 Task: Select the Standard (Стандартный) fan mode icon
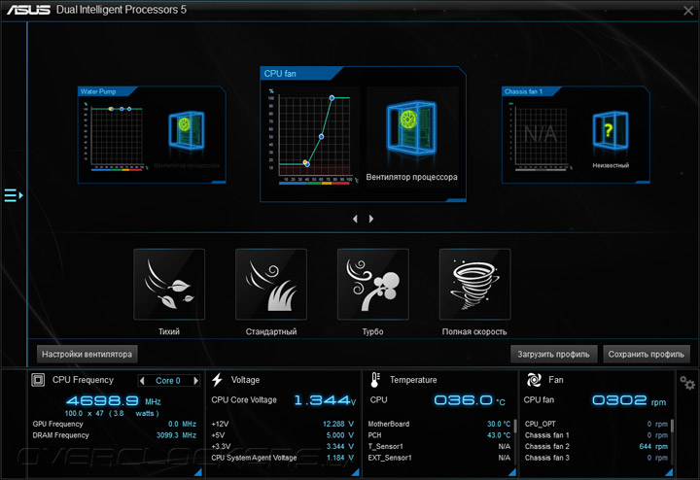(271, 285)
